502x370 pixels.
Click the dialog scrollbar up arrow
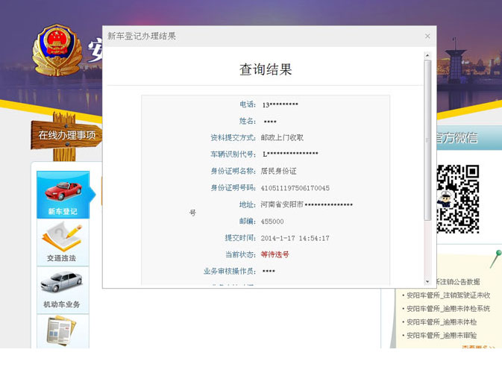427,55
